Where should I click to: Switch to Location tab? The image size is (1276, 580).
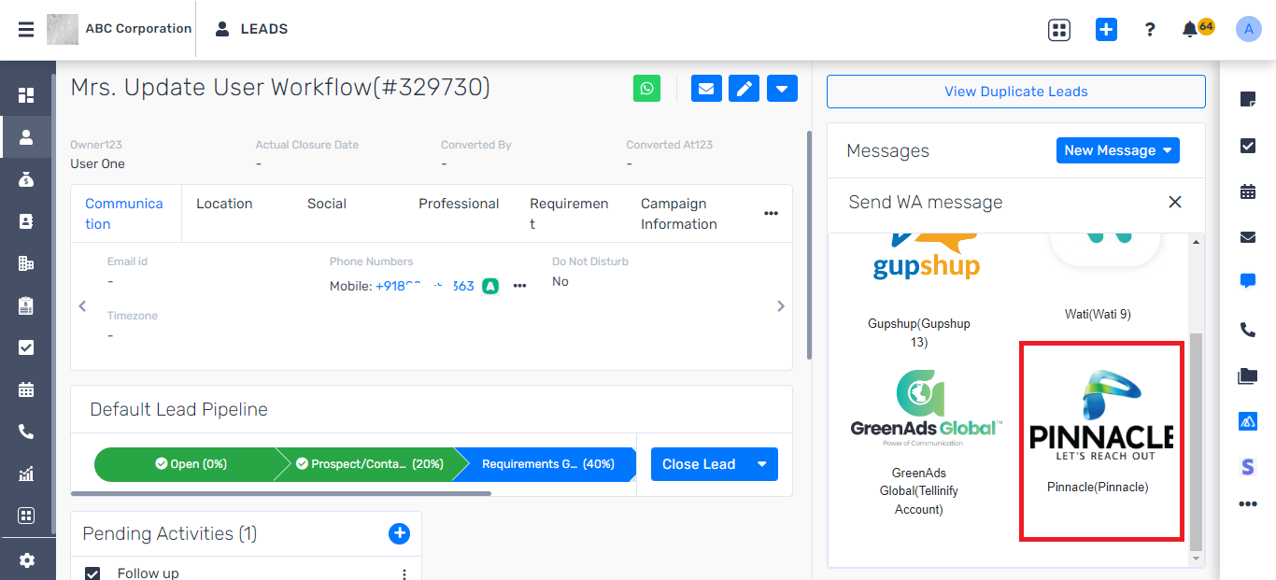tap(224, 204)
